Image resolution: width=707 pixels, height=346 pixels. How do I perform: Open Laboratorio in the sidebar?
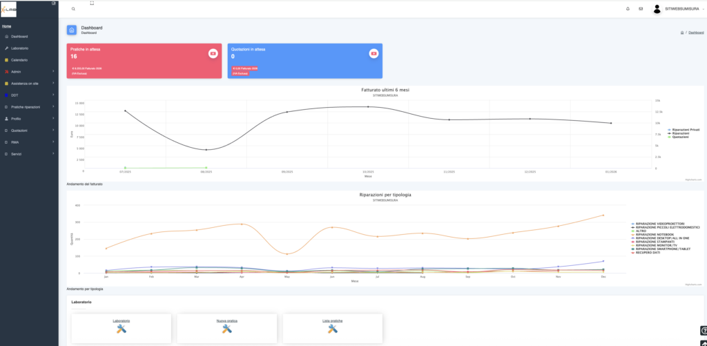pos(19,48)
